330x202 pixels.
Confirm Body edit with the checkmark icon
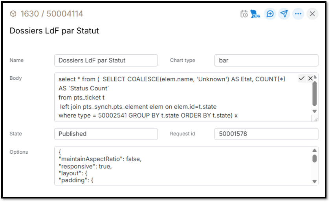pyautogui.click(x=302, y=79)
